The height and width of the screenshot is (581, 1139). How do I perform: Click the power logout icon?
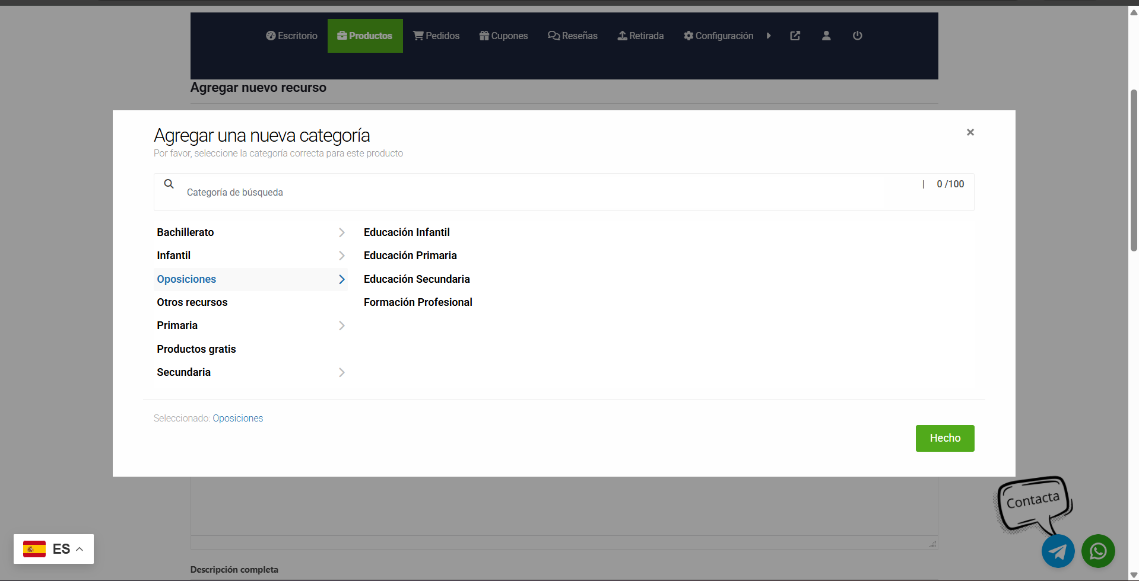857,36
